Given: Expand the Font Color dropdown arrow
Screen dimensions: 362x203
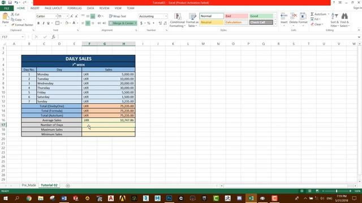Looking at the screenshot, I should 77,23.
